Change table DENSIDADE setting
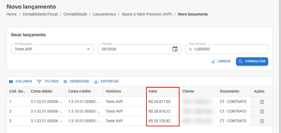This screenshot has width=281, height=133. pyautogui.click(x=76, y=81)
